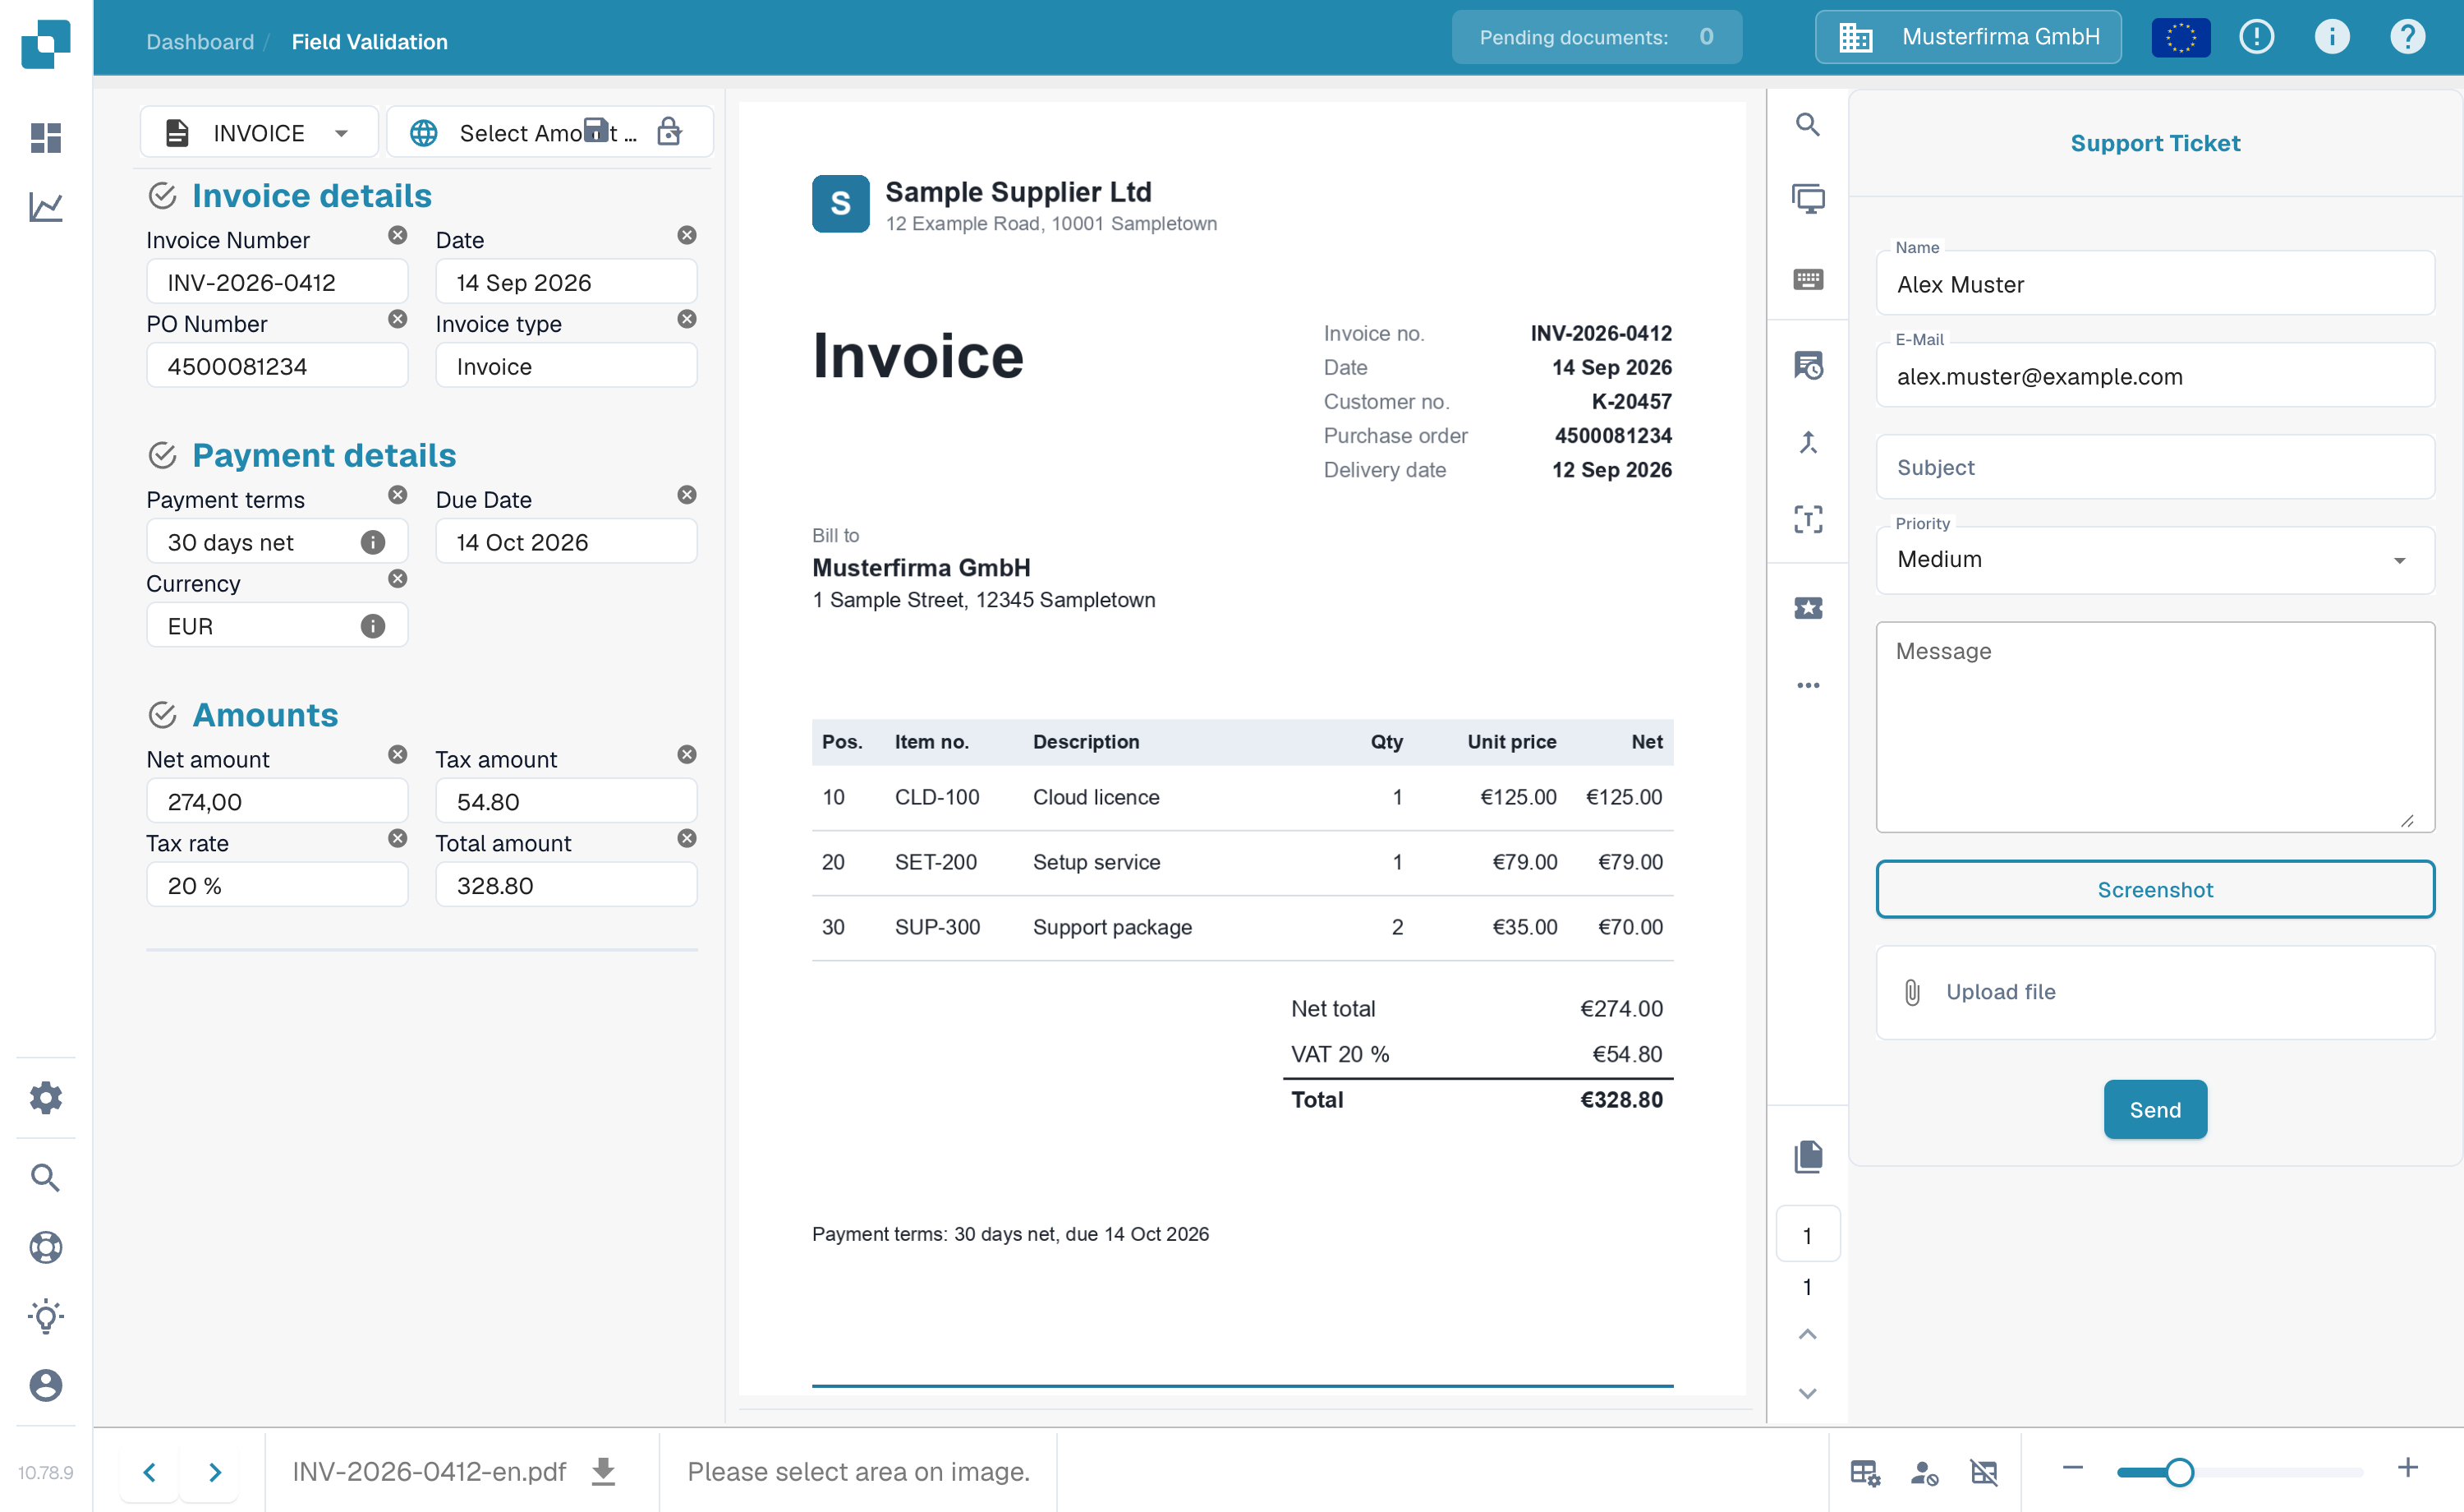Toggle the Amounts section check
Screen dimensions: 2464x1512
coord(162,714)
